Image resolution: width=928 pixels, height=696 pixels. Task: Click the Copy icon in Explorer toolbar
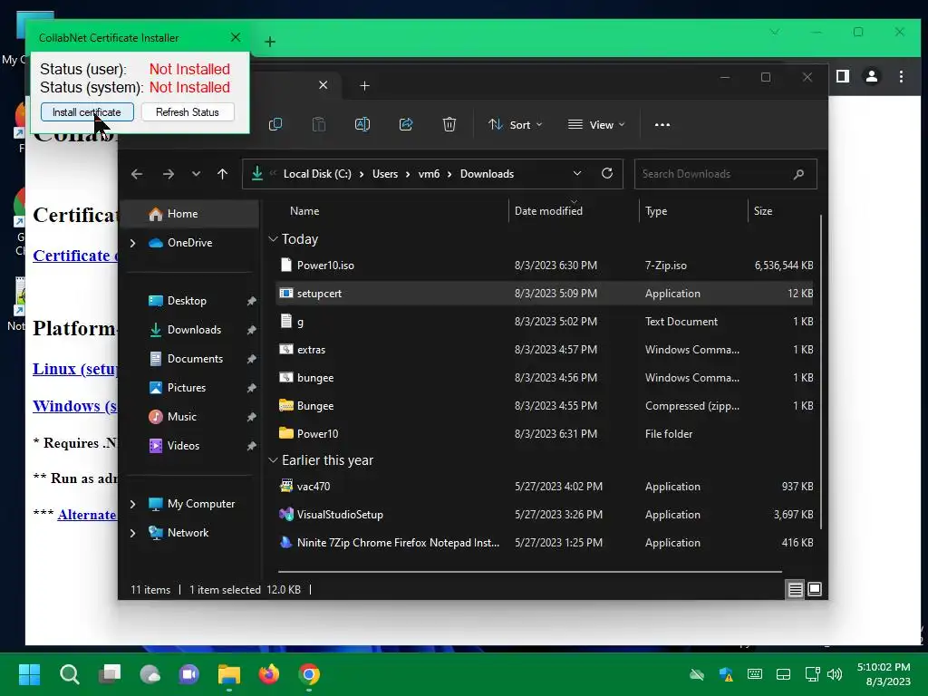(x=275, y=124)
